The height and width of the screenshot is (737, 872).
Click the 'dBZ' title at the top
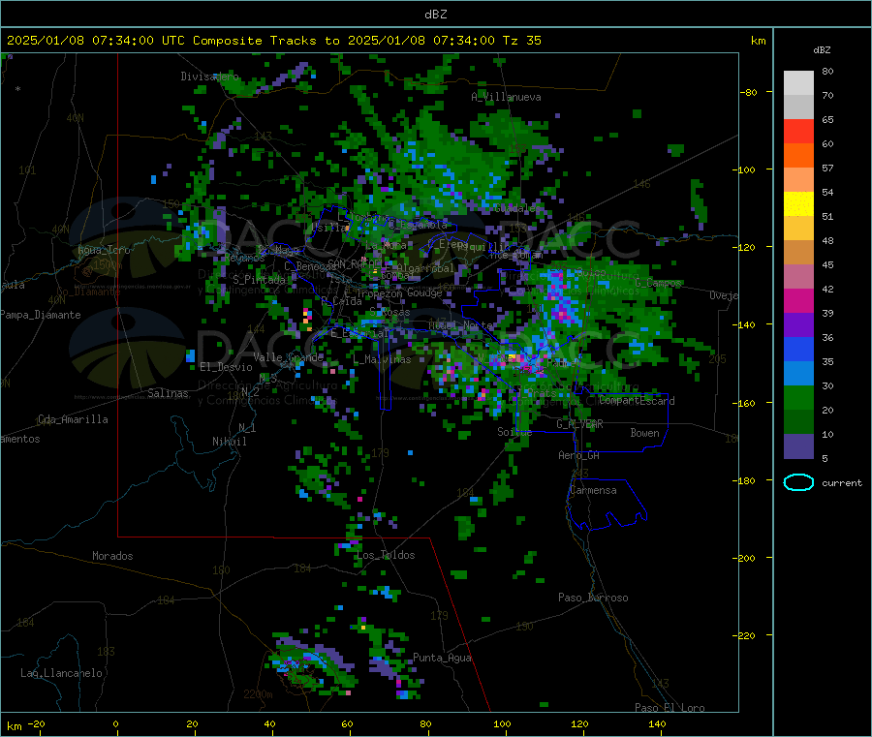[x=436, y=15]
